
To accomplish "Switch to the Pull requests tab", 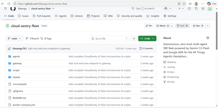I will coord(42,16).
